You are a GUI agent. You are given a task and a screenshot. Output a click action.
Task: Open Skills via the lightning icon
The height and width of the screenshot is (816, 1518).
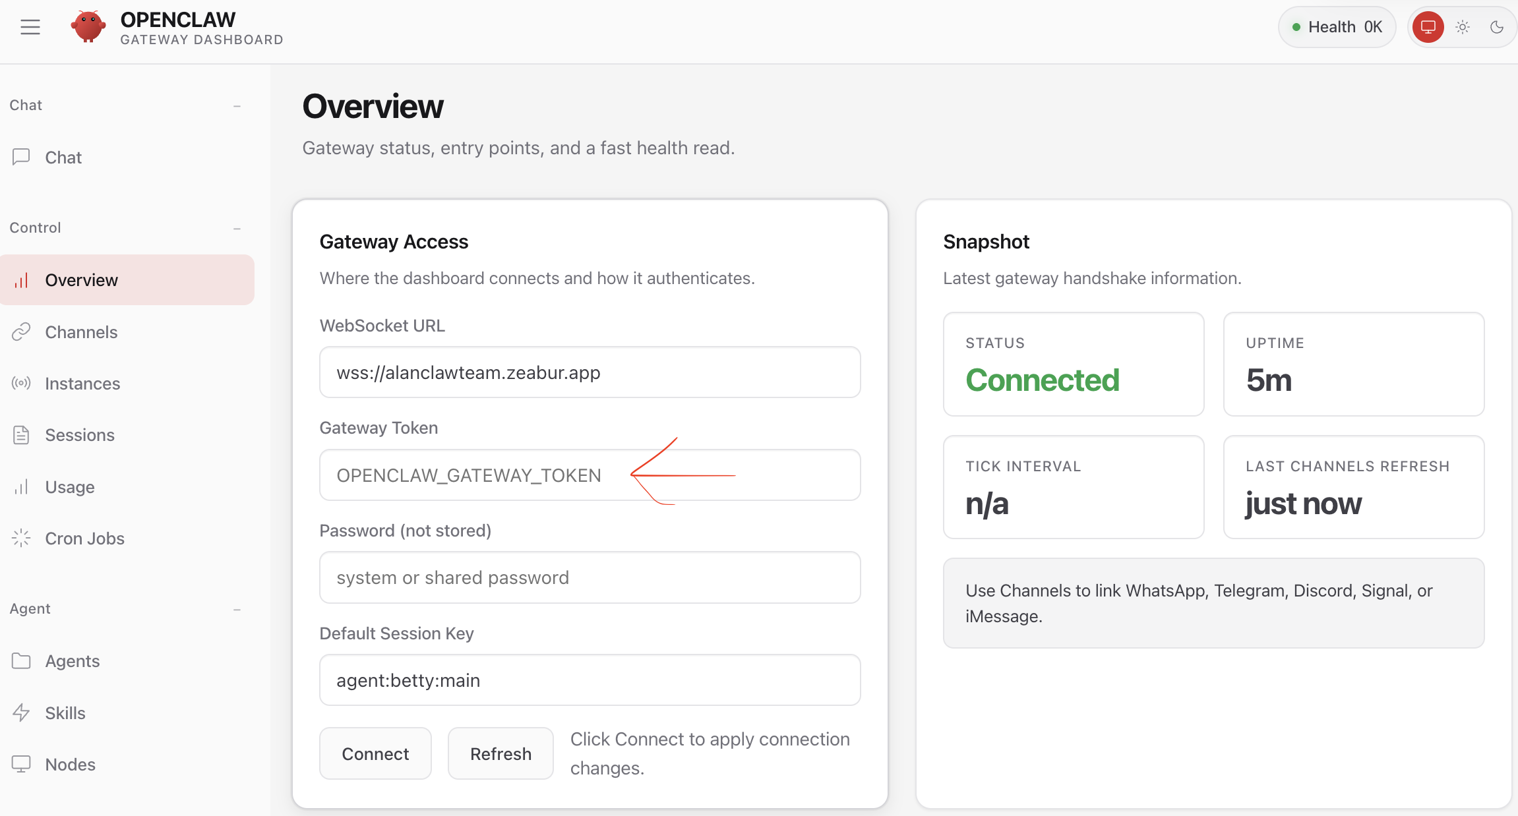[21, 713]
